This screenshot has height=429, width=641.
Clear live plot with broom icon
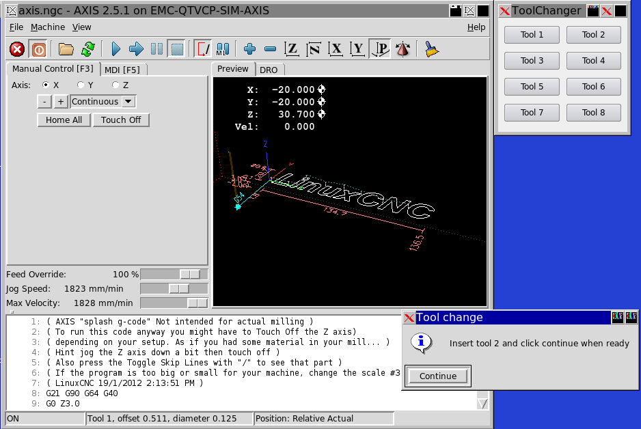coord(431,49)
